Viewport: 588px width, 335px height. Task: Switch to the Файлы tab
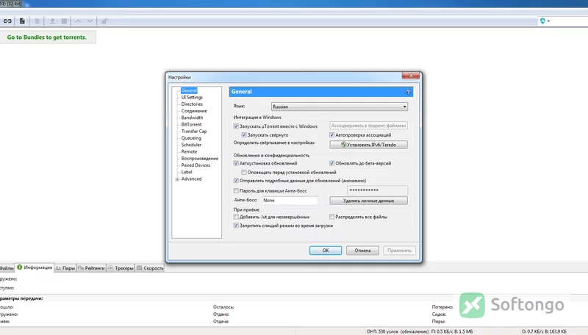(7, 268)
